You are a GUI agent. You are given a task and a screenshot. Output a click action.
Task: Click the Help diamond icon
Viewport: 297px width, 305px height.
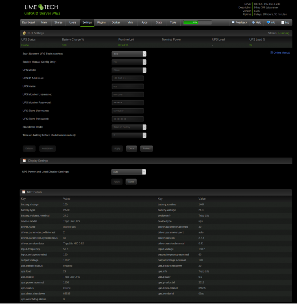tap(253, 22)
